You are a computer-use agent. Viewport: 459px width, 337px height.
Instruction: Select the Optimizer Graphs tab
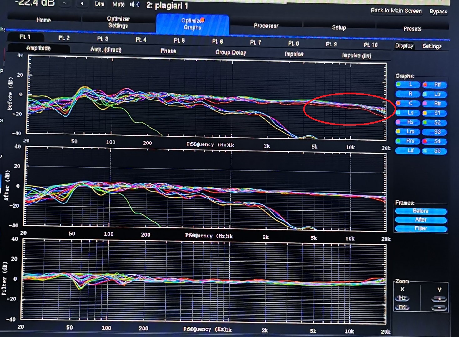(193, 24)
